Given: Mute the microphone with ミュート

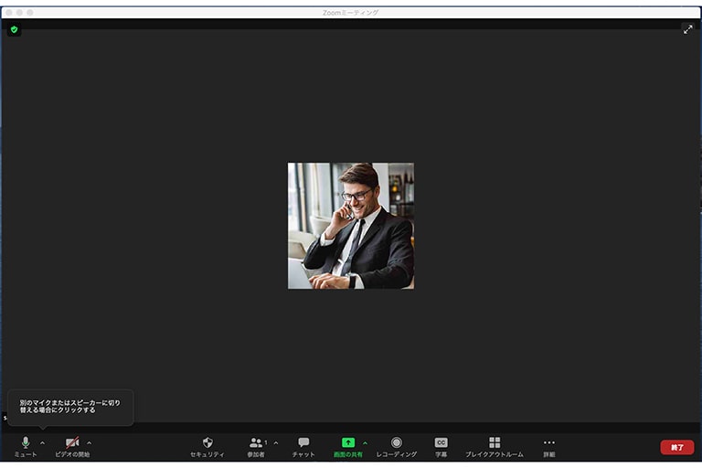Looking at the screenshot, I should [26, 447].
